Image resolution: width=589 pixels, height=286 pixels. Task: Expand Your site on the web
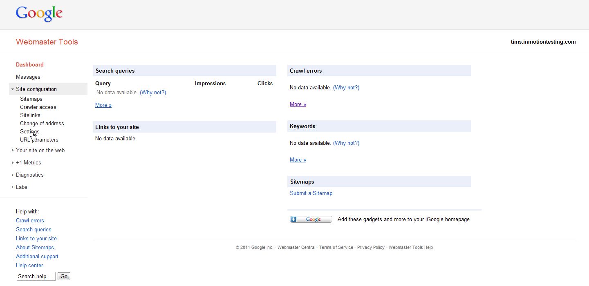pyautogui.click(x=40, y=150)
